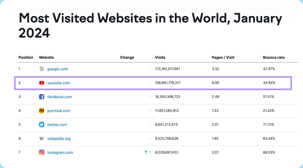Click position number 1 in the google.com row

coord(19,69)
